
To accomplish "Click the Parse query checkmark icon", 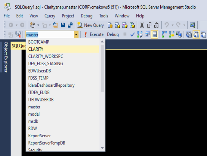I will coord(132,35).
